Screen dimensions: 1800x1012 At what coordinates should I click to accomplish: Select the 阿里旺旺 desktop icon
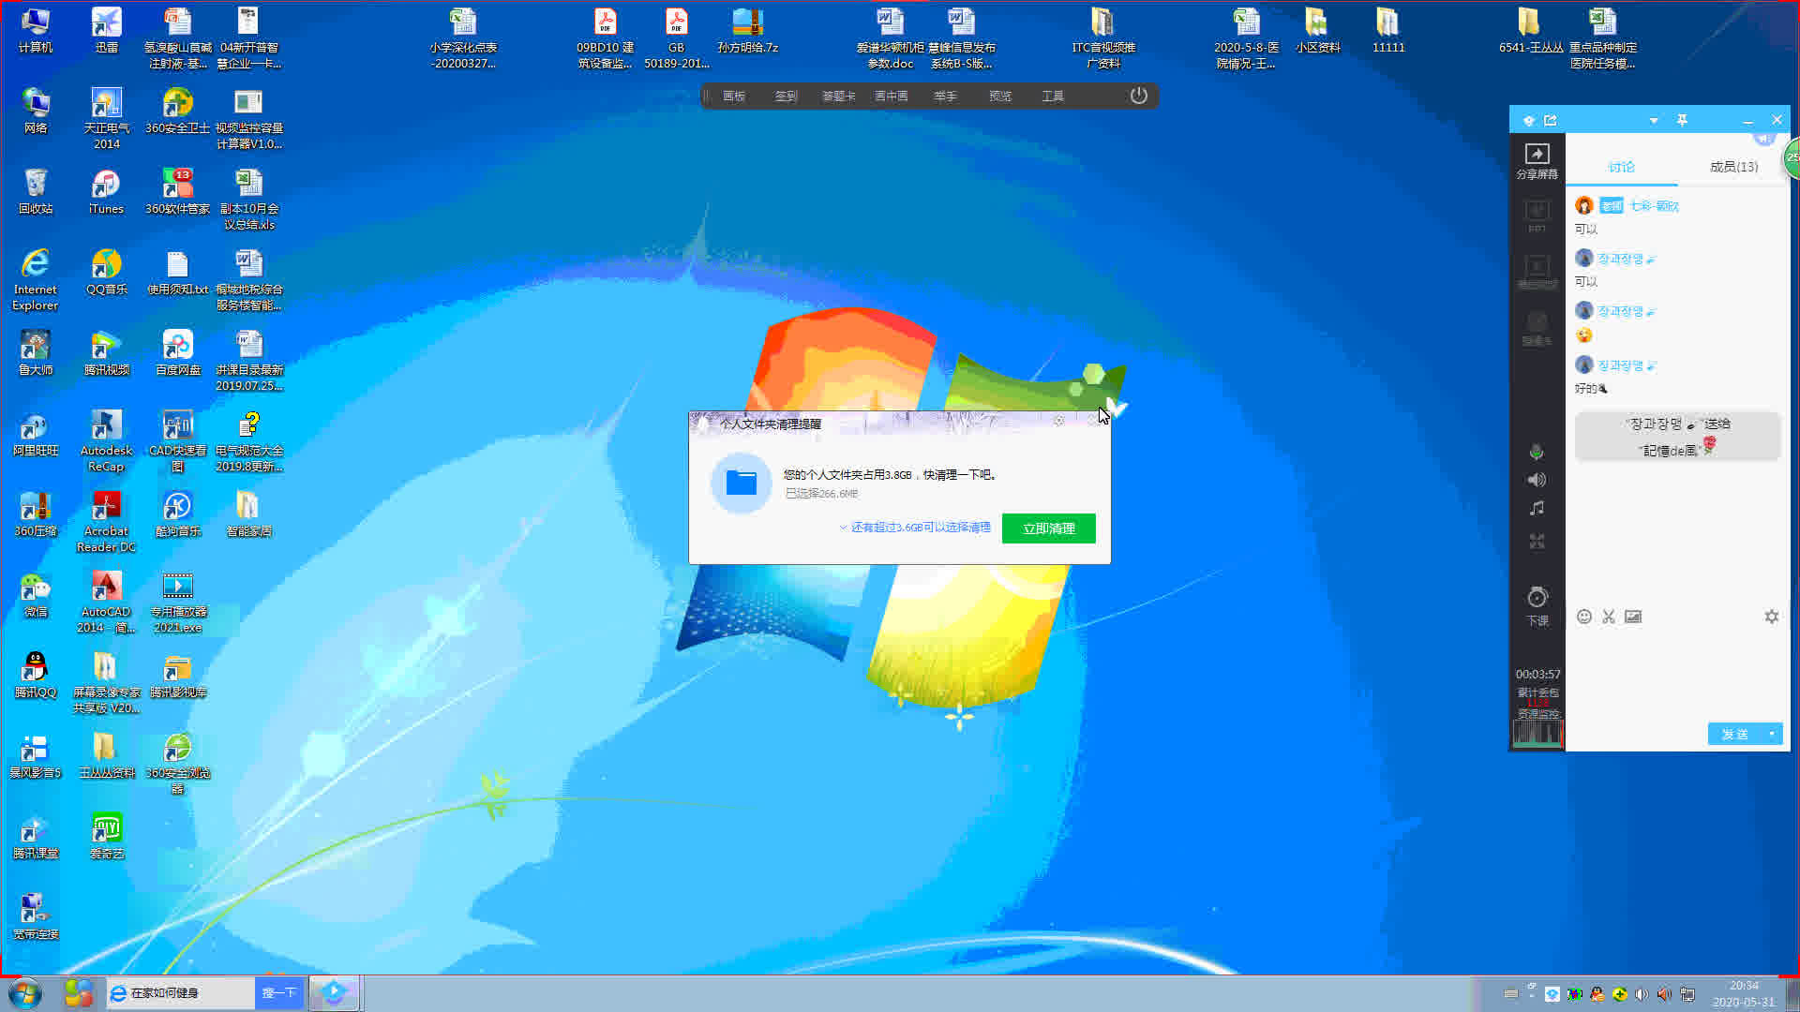[x=36, y=433]
